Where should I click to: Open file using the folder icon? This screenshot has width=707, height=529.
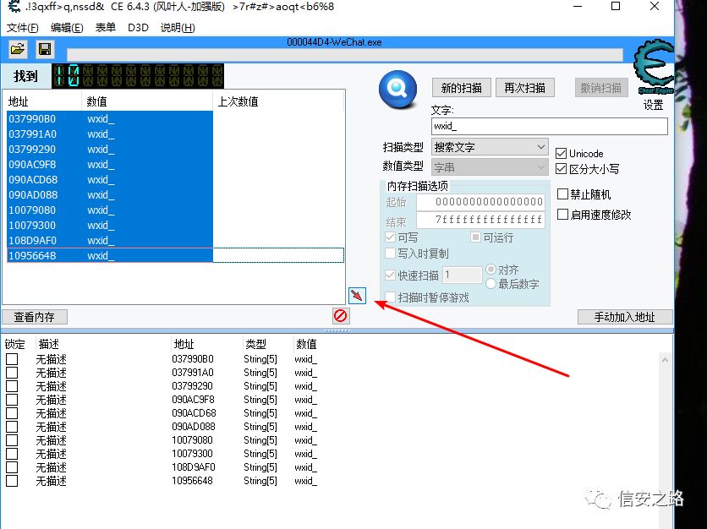[x=18, y=49]
